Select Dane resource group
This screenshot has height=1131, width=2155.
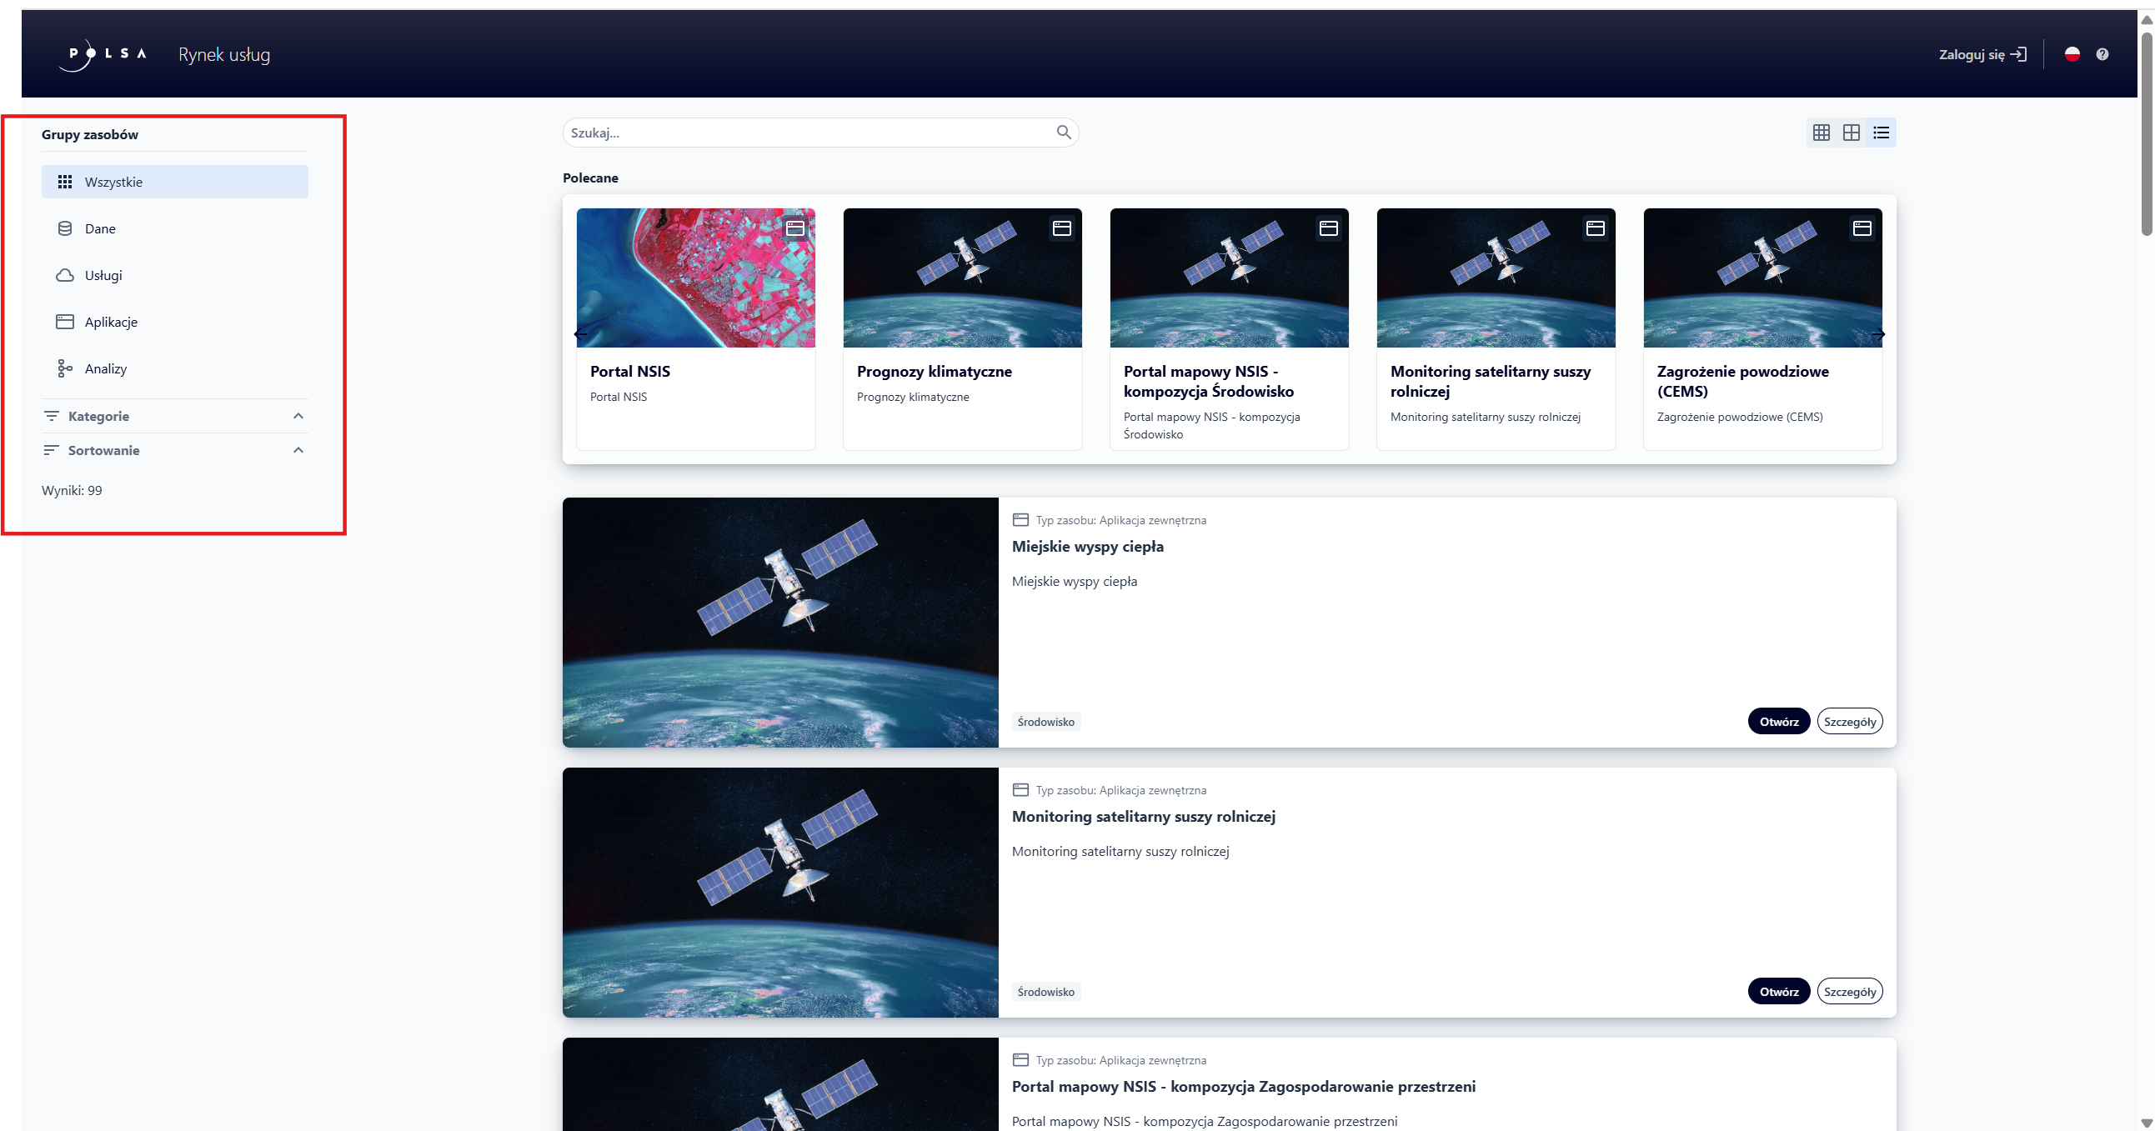coord(100,228)
